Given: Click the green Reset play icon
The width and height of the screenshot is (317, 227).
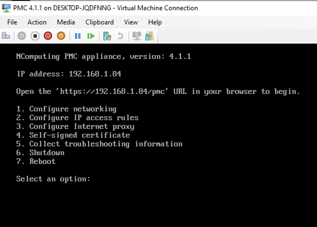Looking at the screenshot, I should (x=91, y=36).
